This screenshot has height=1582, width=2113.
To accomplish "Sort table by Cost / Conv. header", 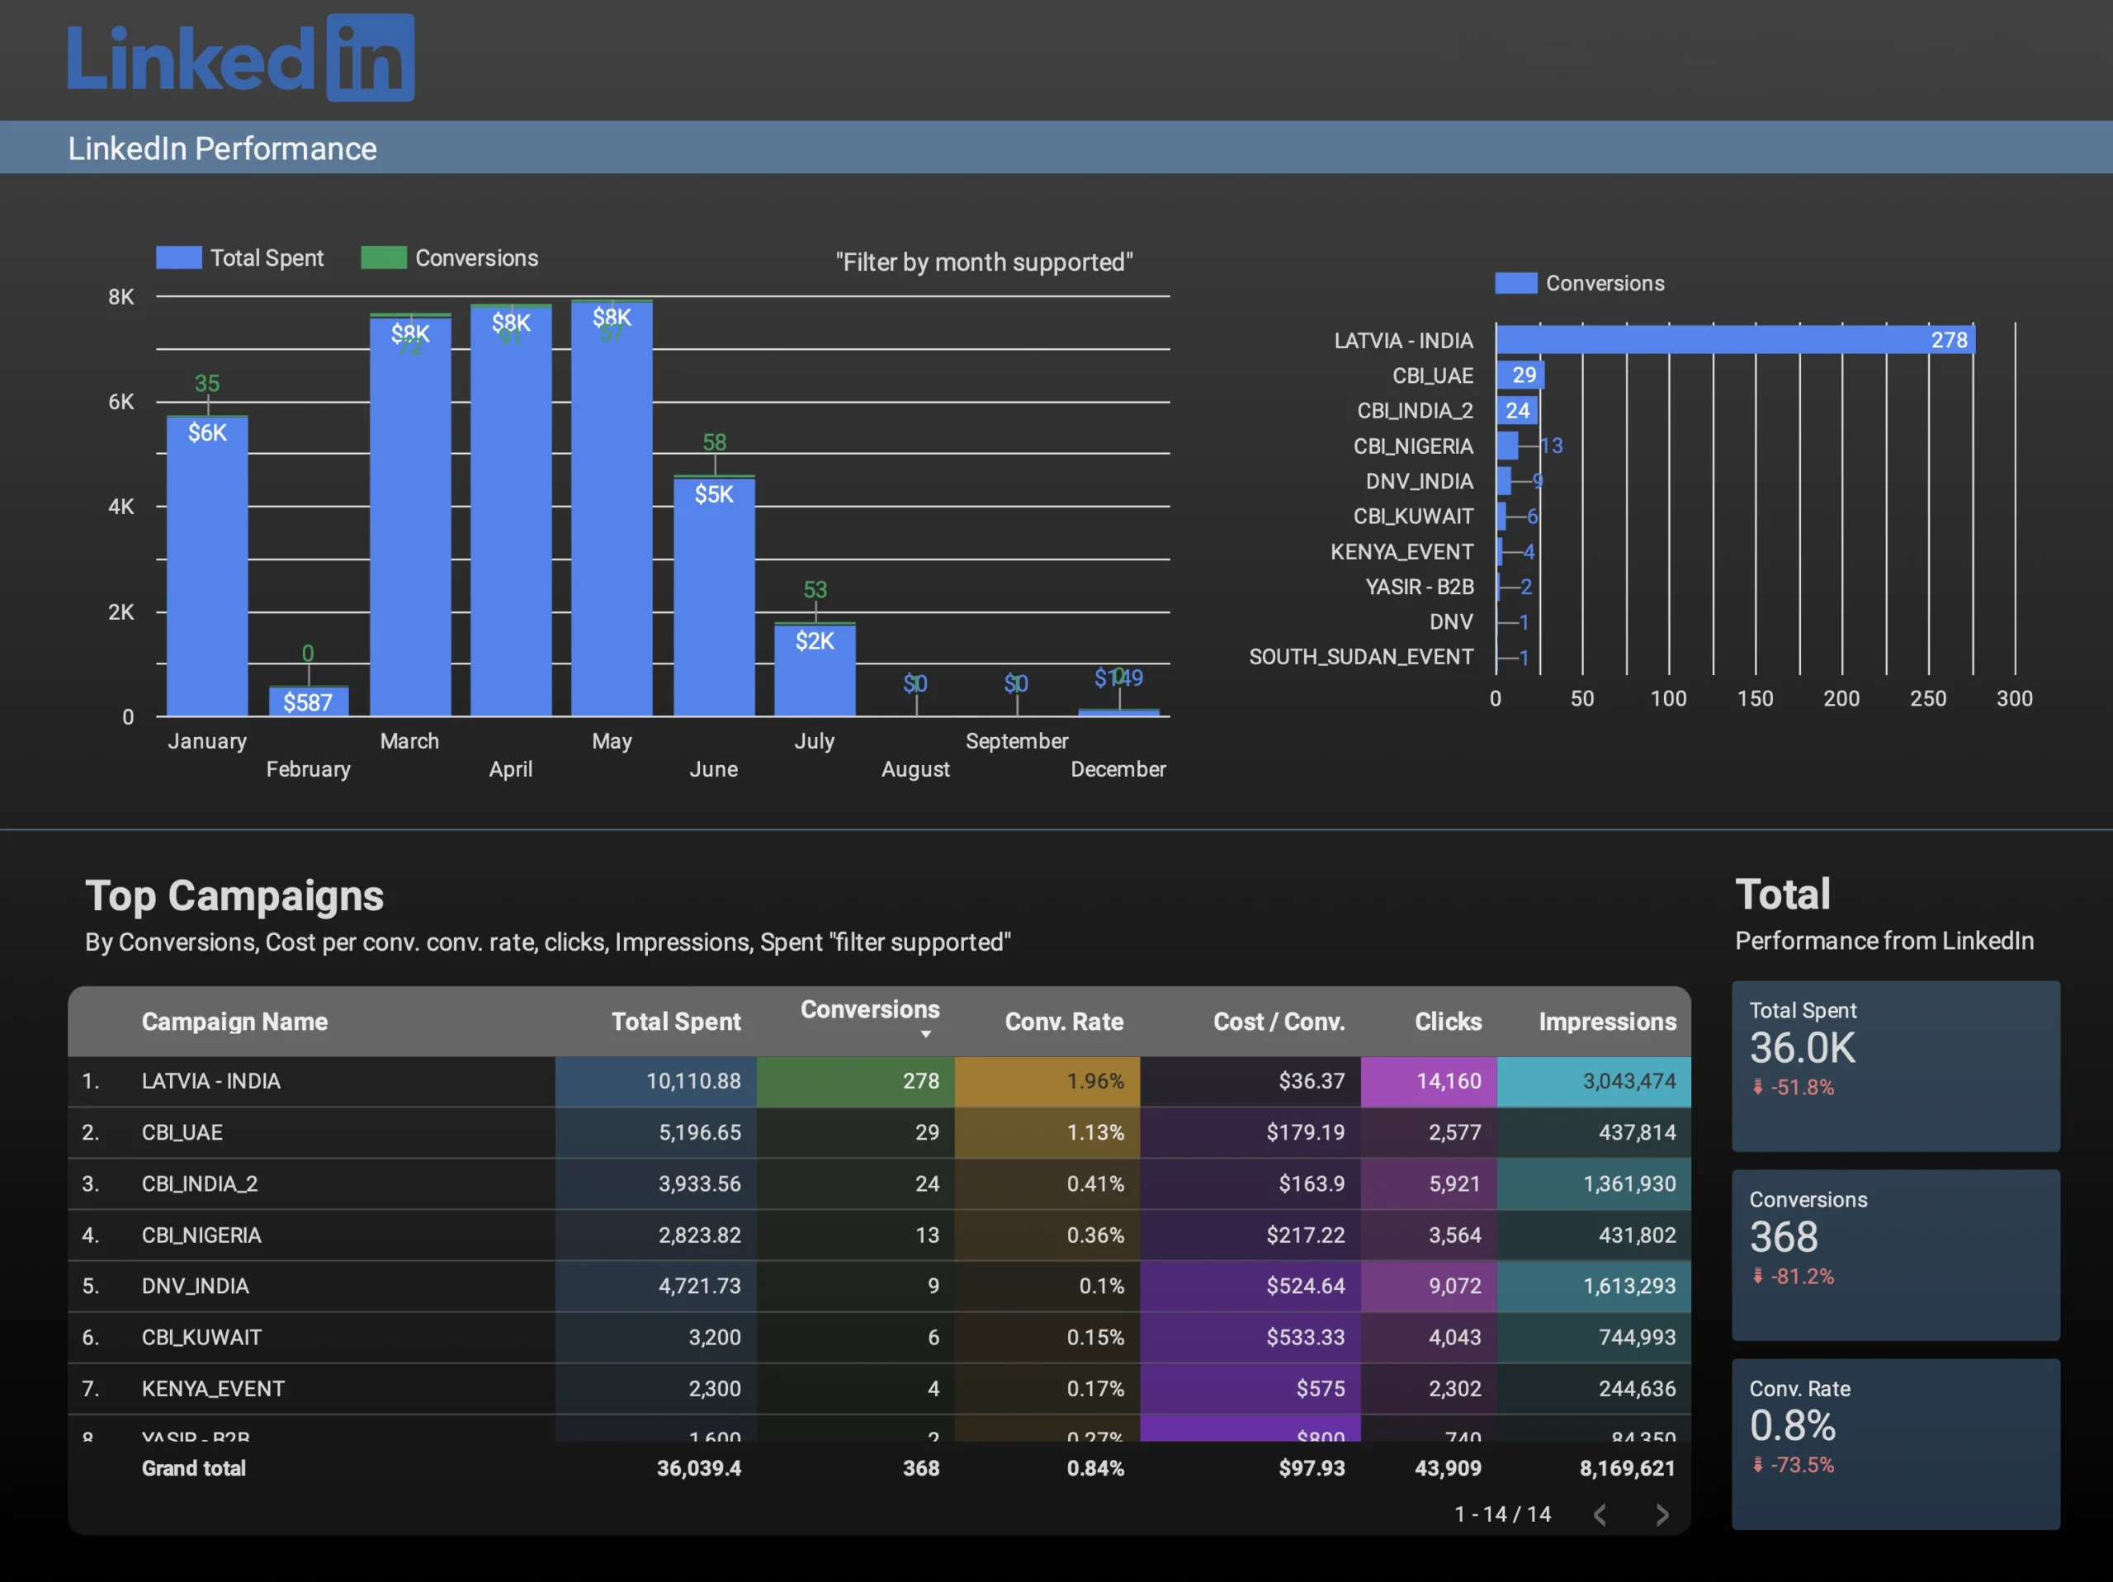I will pyautogui.click(x=1279, y=1021).
